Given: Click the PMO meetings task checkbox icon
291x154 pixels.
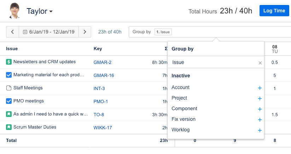Looking at the screenshot, I should pos(9,101).
